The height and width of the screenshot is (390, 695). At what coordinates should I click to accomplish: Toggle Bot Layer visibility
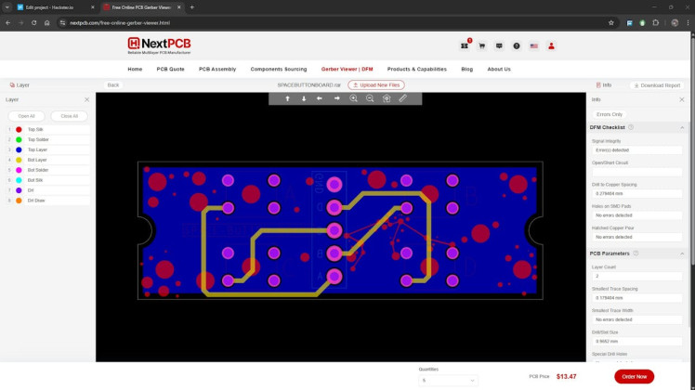[x=48, y=160]
